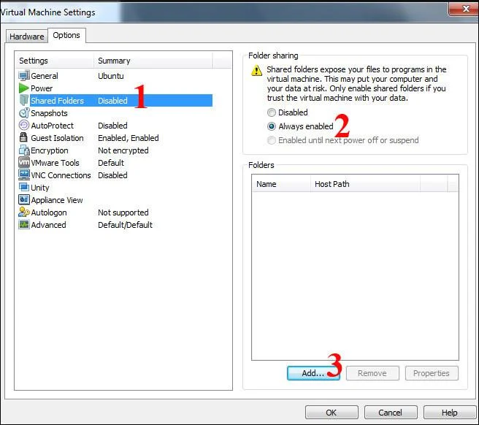This screenshot has width=479, height=425.
Task: Open Help for virtual machine settings
Action: [x=450, y=413]
